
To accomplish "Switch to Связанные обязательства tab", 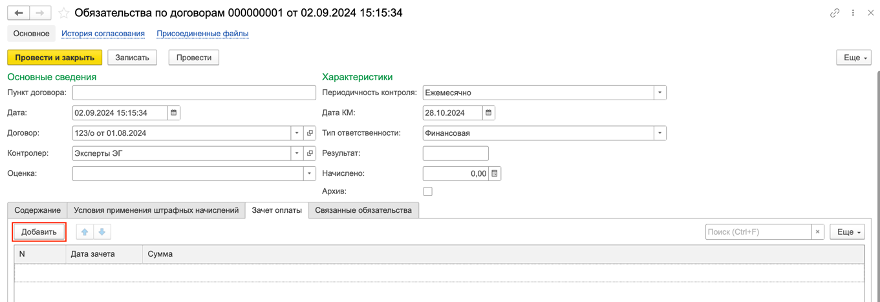I will [363, 210].
